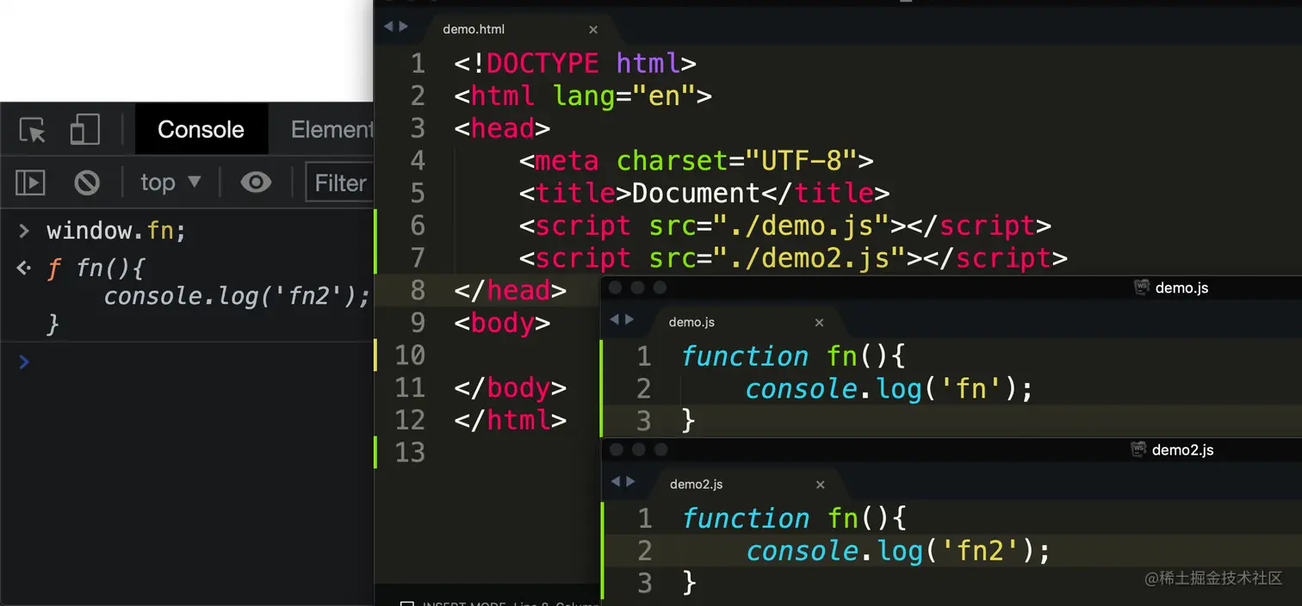The image size is (1302, 606).
Task: Click console.log('fn2') line in demo2.js
Action: click(x=897, y=551)
